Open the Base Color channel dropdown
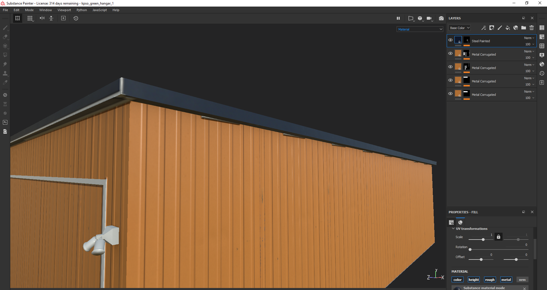 coord(459,28)
